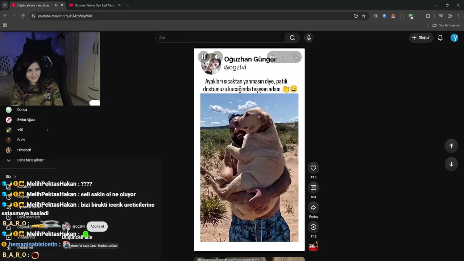Switch to the Gittiysen Gelme Geri tab
This screenshot has width=464, height=261.
95,5
